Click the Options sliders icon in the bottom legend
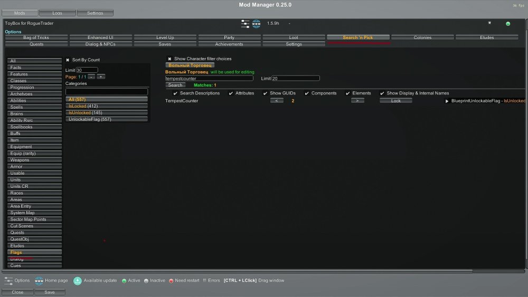The height and width of the screenshot is (297, 528). (x=8, y=281)
